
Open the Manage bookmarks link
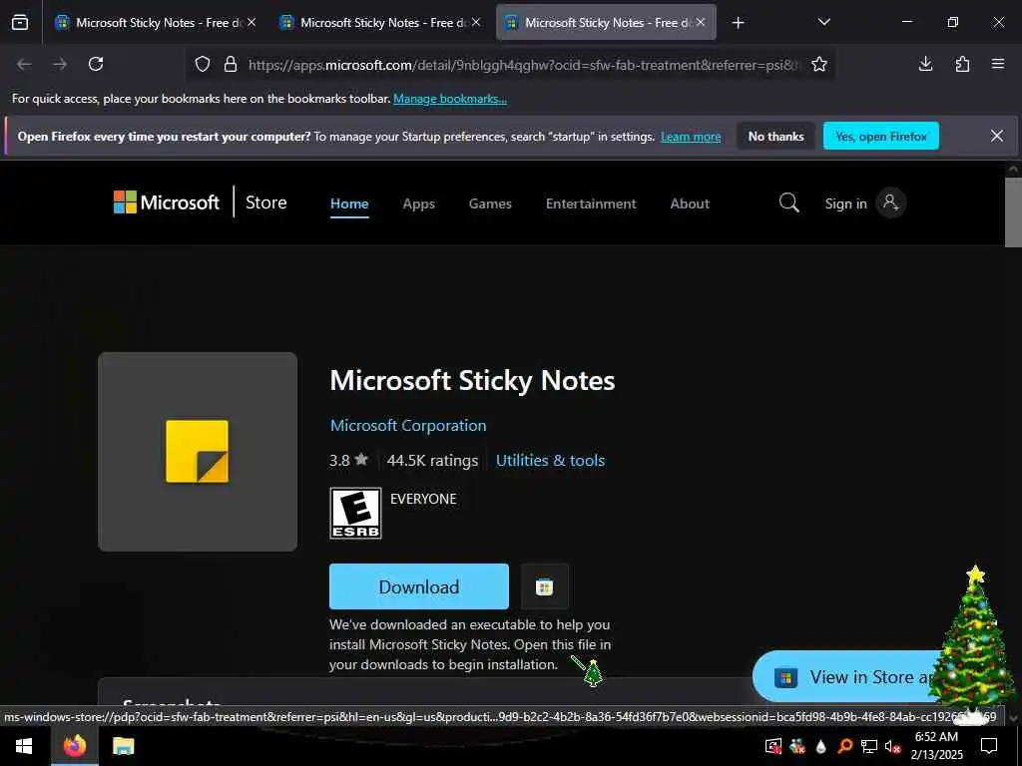(x=450, y=99)
